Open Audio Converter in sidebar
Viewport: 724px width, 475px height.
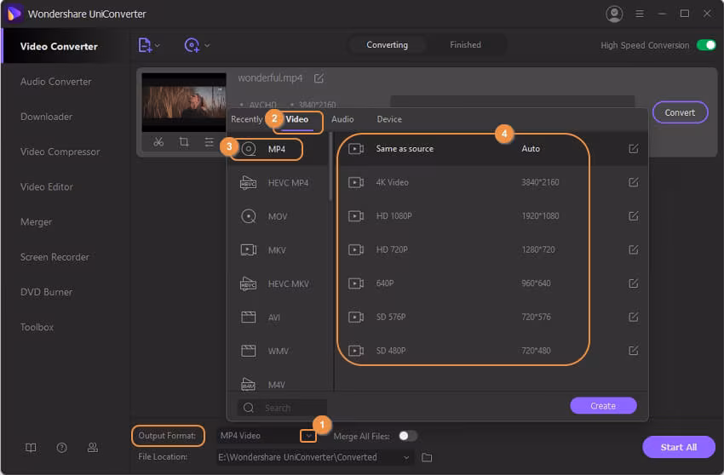point(56,82)
